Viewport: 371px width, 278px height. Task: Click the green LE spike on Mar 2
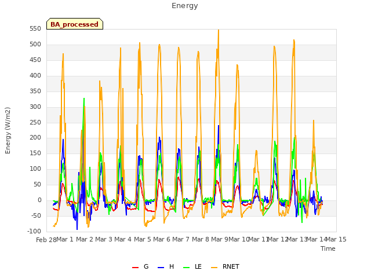pos(84,99)
